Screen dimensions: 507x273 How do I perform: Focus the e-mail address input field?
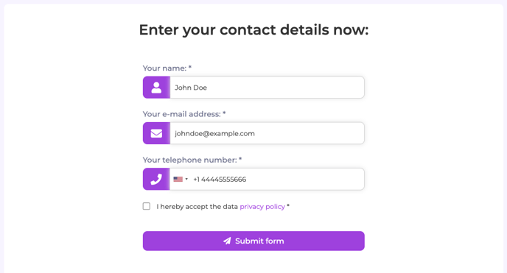coord(267,133)
